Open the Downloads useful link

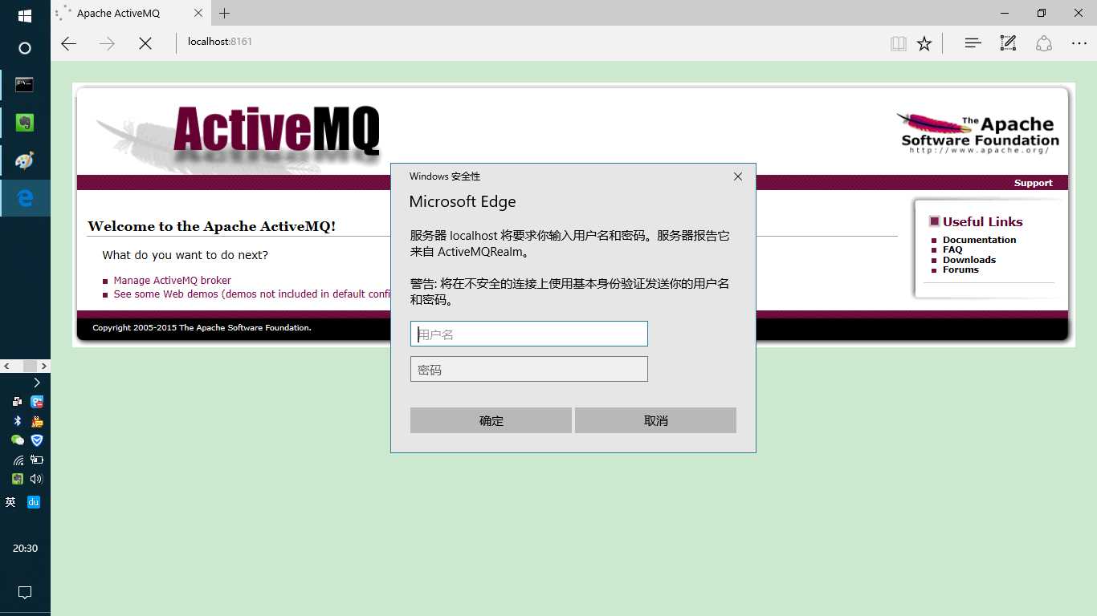969,260
